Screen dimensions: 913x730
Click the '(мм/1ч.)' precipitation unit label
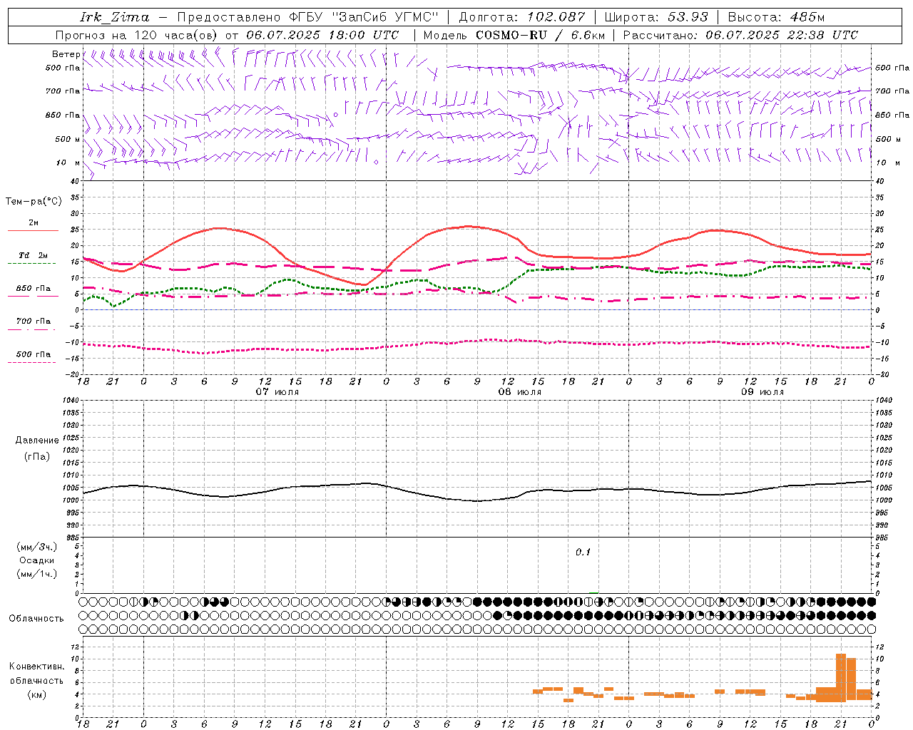(x=37, y=574)
